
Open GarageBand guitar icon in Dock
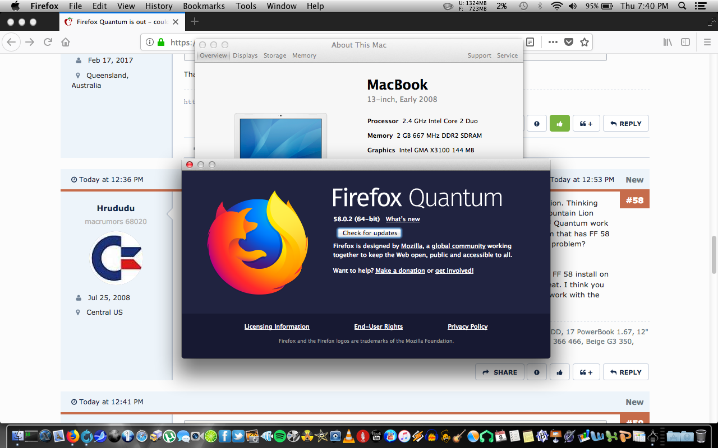(x=459, y=436)
